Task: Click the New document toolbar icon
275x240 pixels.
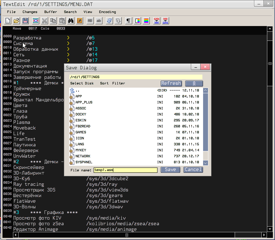Action: (8, 21)
